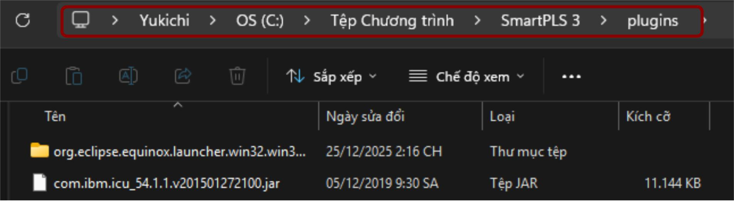This screenshot has width=734, height=203.
Task: Open the Chế độ xem view dropdown
Action: [467, 76]
